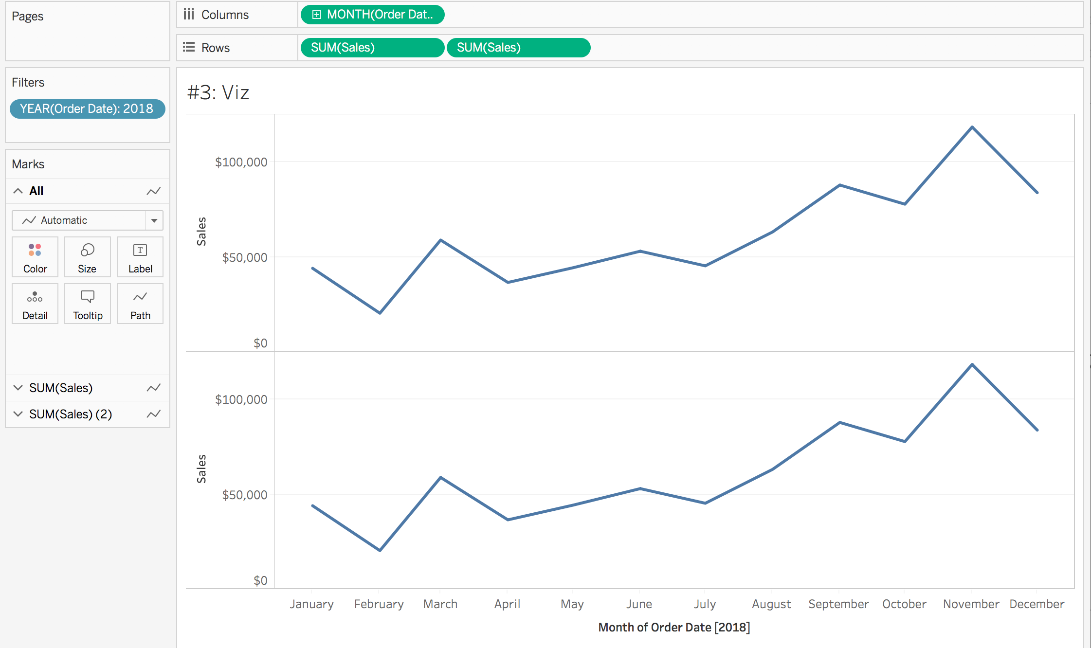Expand the SUM(Sales) marks section
Image resolution: width=1091 pixels, height=648 pixels.
click(18, 388)
